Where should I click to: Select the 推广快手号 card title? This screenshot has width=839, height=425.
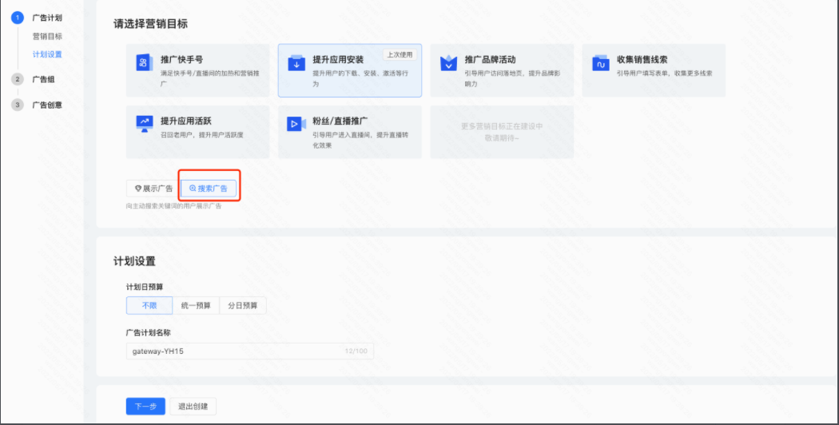[182, 59]
